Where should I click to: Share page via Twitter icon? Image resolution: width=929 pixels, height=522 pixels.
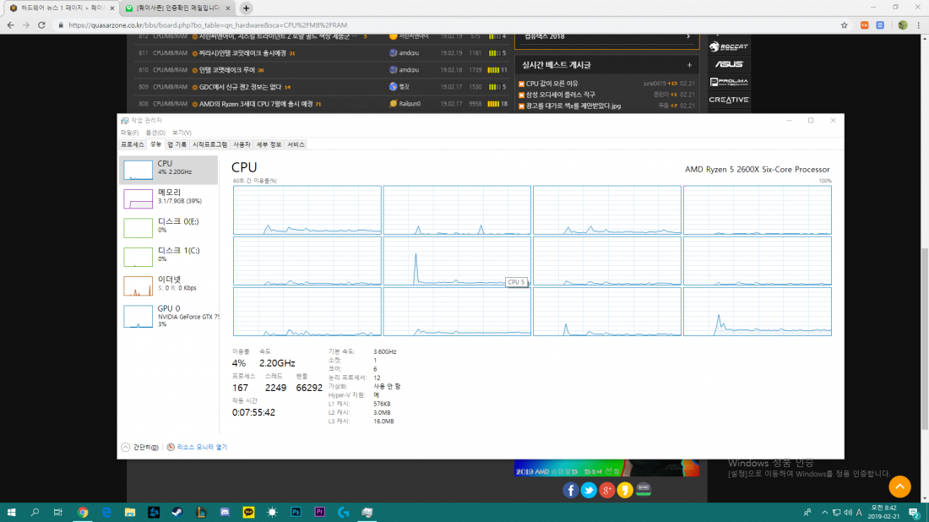pos(589,490)
